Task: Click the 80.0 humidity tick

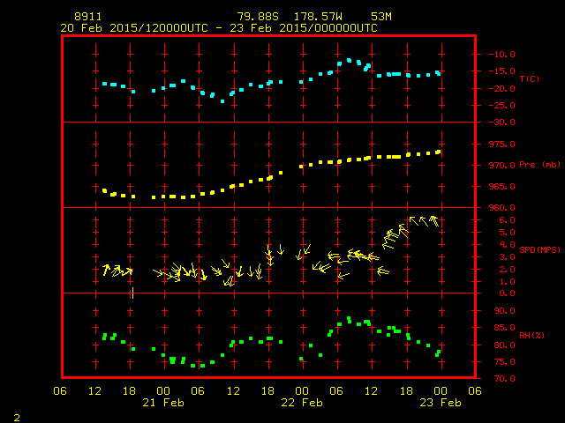Action: tap(504, 345)
